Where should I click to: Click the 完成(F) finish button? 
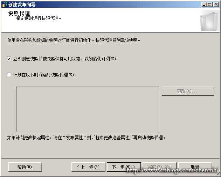pos(160,167)
